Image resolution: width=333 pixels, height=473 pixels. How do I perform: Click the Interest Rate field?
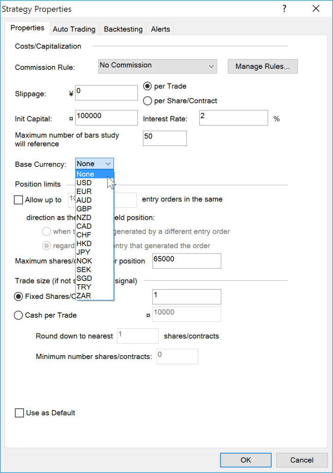click(233, 118)
